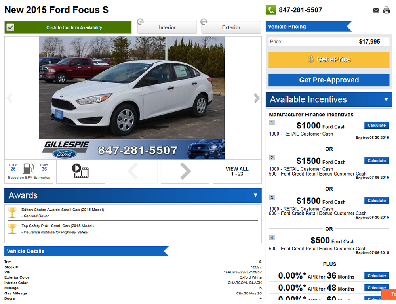The height and width of the screenshot is (304, 396).
Task: Click the email envelope icon
Action: tap(376, 10)
